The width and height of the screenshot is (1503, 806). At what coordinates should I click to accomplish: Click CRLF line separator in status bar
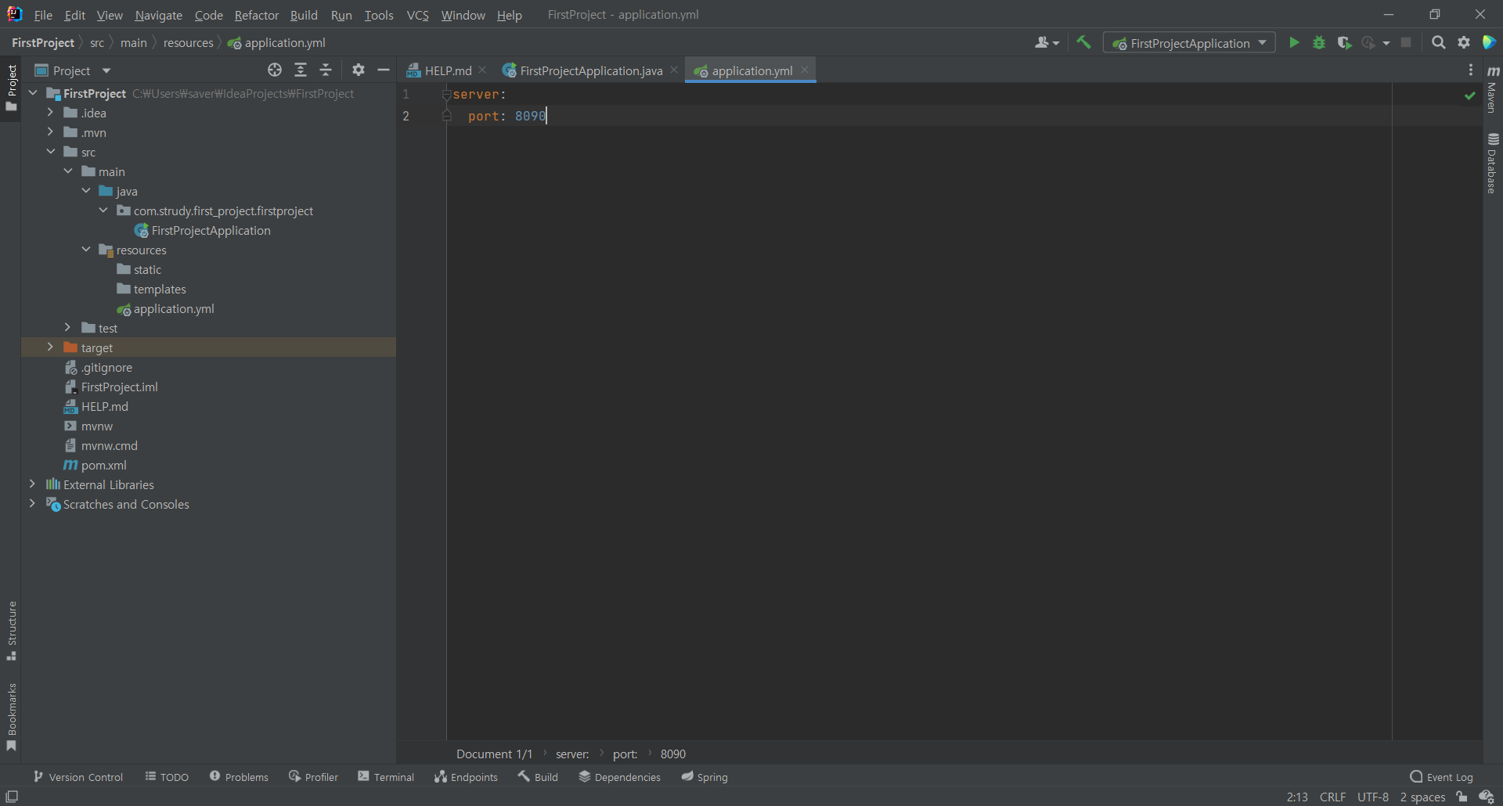coord(1332,797)
